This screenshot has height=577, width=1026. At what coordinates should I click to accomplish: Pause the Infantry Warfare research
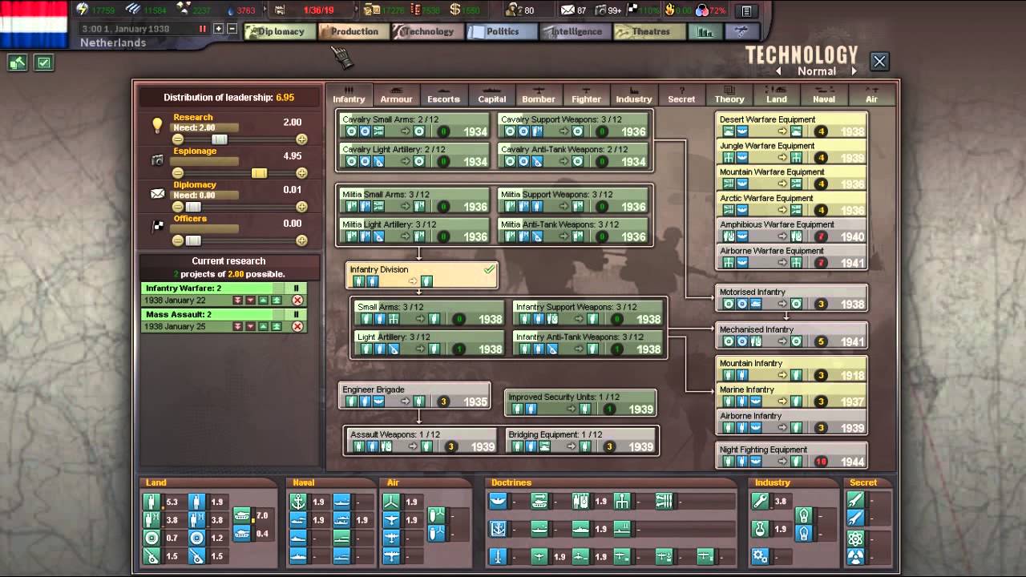click(296, 288)
